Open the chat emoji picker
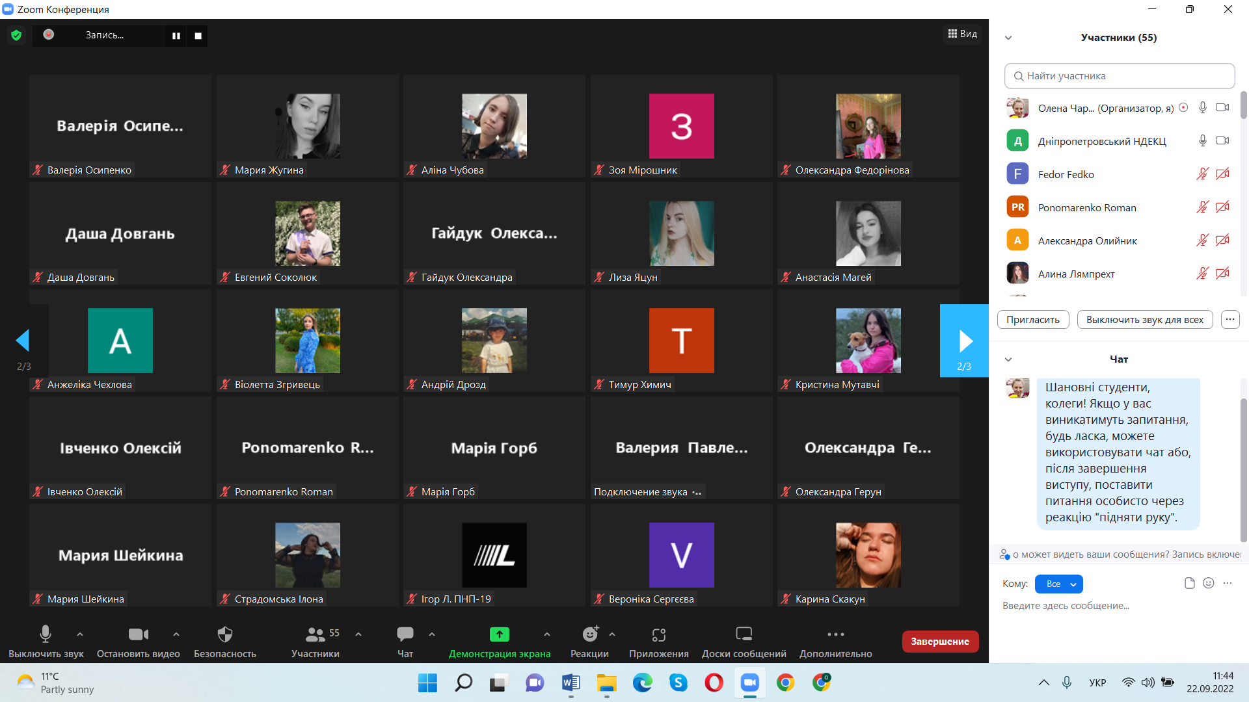 1208,583
